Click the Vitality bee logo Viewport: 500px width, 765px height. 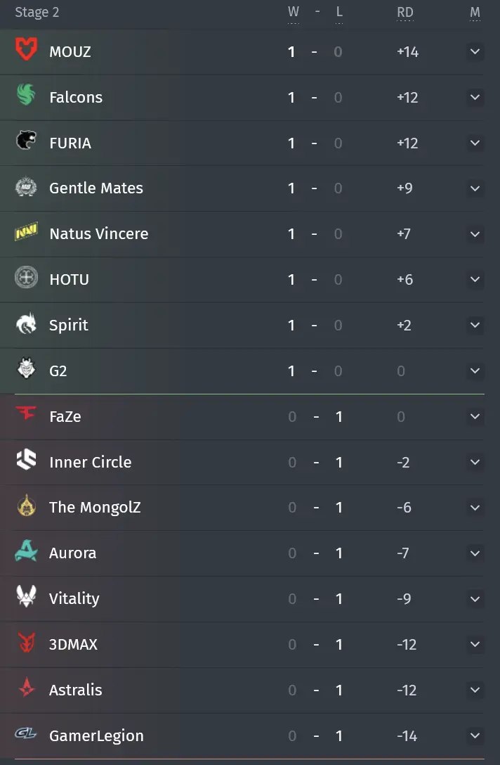pos(26,598)
